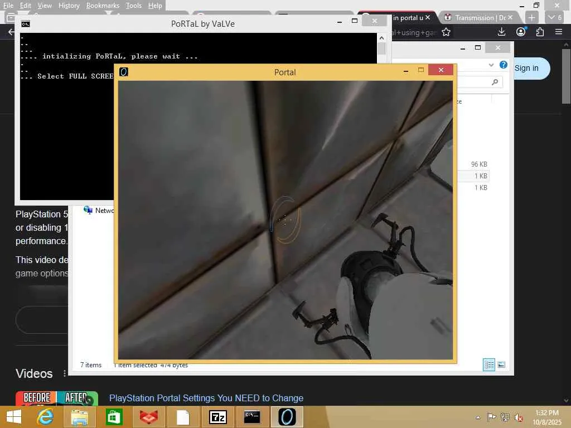Screen dimensions: 571x428
Task: Minimize the Portal game window
Action: tap(406, 71)
